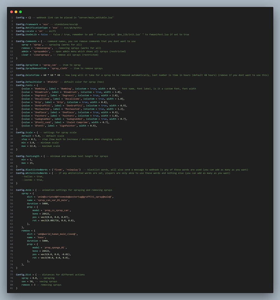Click line number 20 in the gutter

click(x=11, y=82)
